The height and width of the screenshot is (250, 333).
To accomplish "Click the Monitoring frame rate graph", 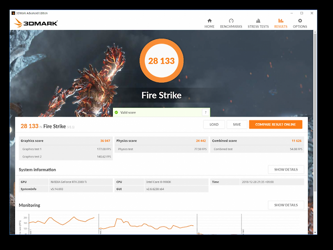I will pyautogui.click(x=161, y=224).
